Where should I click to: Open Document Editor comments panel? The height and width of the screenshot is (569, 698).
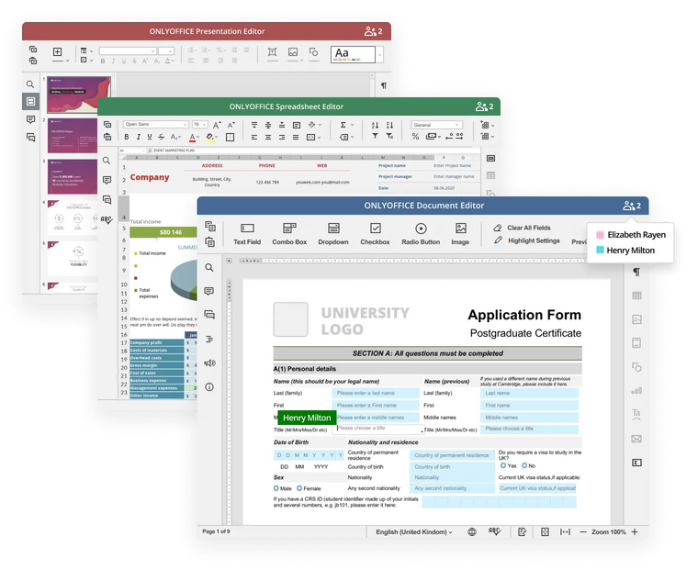point(209,291)
